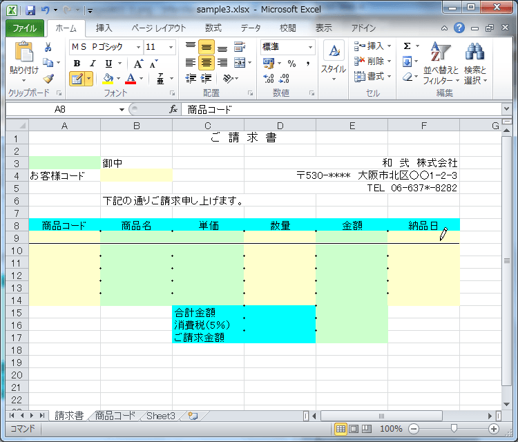Expand border drawing options arrow
Image resolution: width=518 pixels, height=442 pixels.
tap(88, 79)
